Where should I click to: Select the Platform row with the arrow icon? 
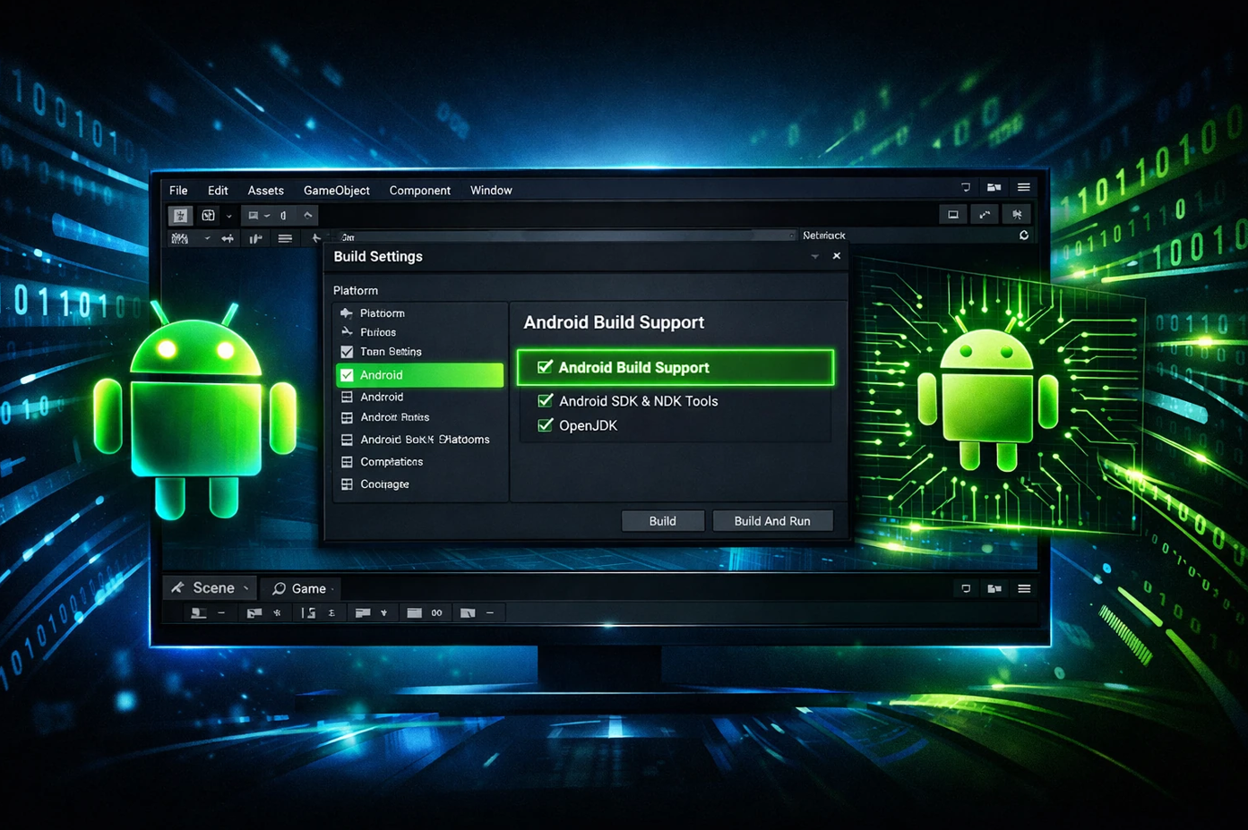(419, 313)
